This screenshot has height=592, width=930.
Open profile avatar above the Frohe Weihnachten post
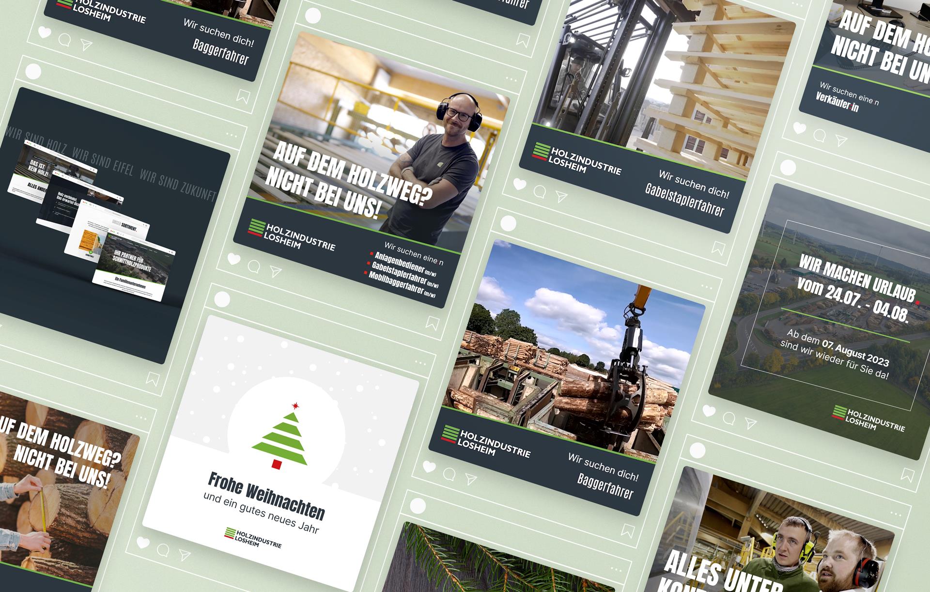tap(222, 299)
